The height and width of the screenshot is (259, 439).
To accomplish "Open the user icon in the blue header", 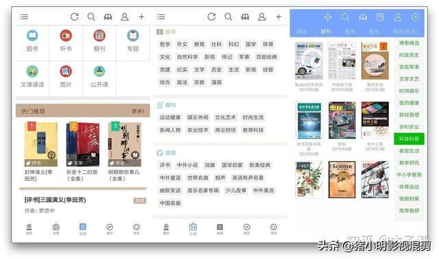I will click(398, 17).
